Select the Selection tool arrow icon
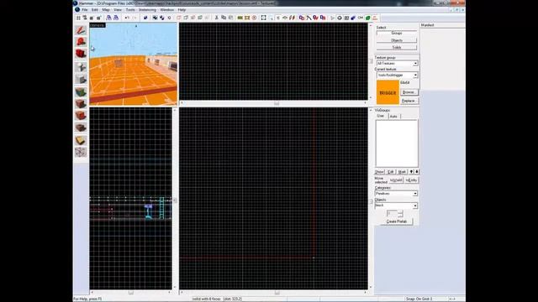Viewport: 538px width, 302px height. click(x=81, y=30)
